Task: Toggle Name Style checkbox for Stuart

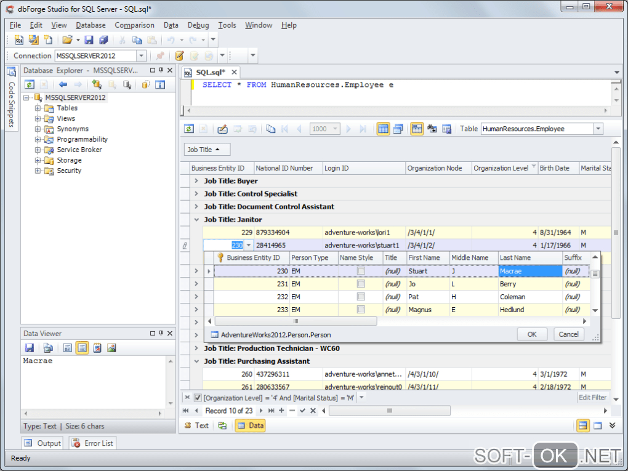Action: coord(361,271)
